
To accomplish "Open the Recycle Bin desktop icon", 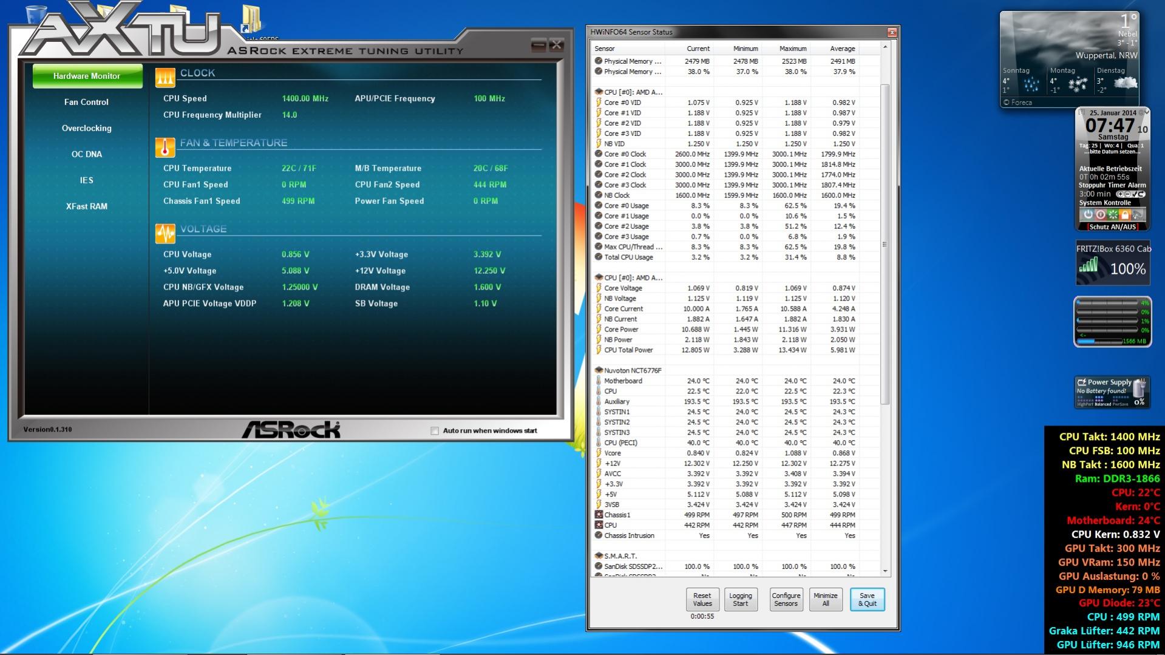I will (x=36, y=15).
